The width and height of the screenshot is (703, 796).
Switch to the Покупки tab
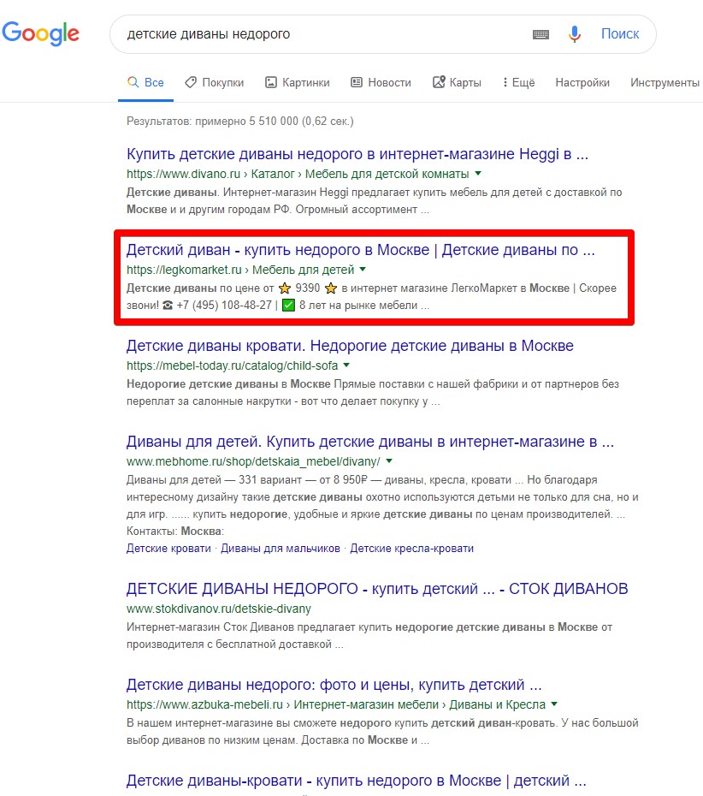[x=214, y=82]
